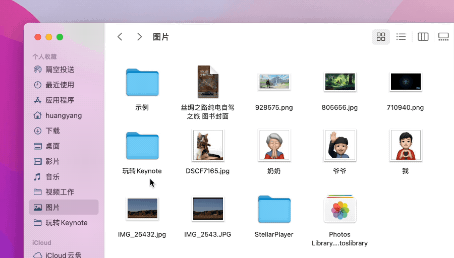The width and height of the screenshot is (454, 258).
Task: Open huangyang home folder in sidebar
Action: coord(64,115)
